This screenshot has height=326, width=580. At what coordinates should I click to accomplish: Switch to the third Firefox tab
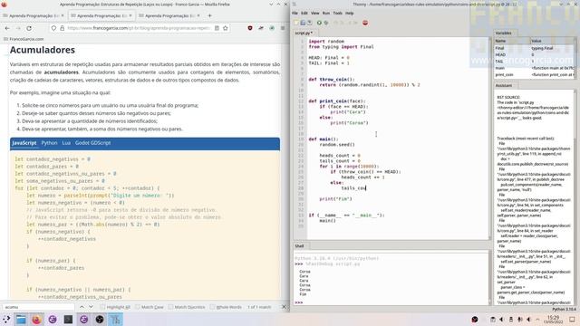coord(169,16)
